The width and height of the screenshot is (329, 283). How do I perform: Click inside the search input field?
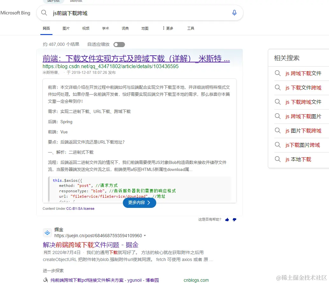coord(127,13)
